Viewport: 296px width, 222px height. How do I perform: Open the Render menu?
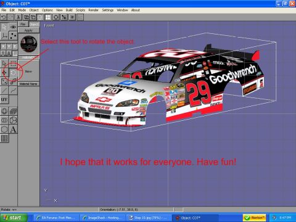94,10
